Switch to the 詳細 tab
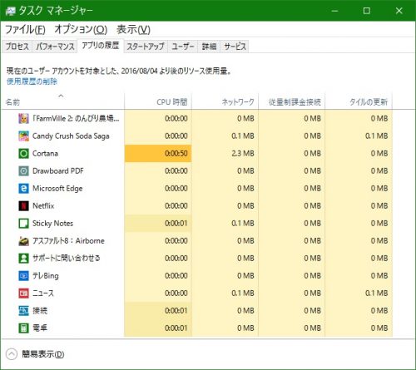The height and width of the screenshot is (370, 416). pos(209,47)
